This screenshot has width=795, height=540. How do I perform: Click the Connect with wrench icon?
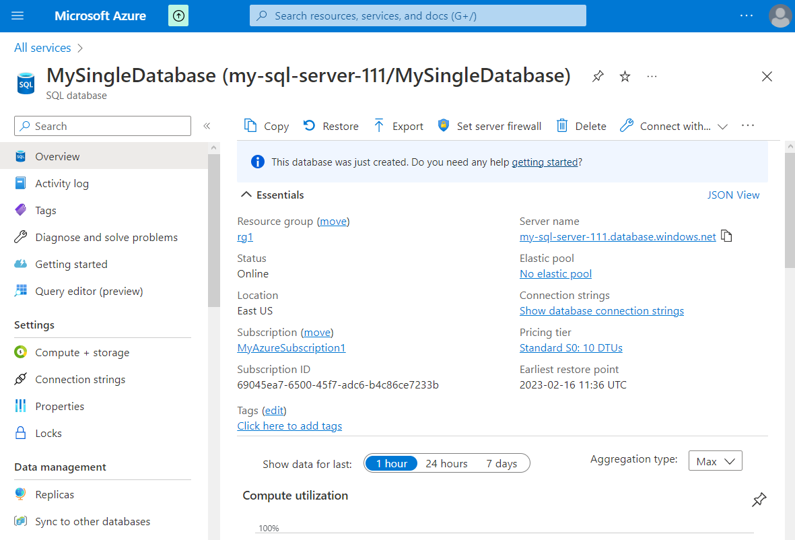pyautogui.click(x=627, y=125)
